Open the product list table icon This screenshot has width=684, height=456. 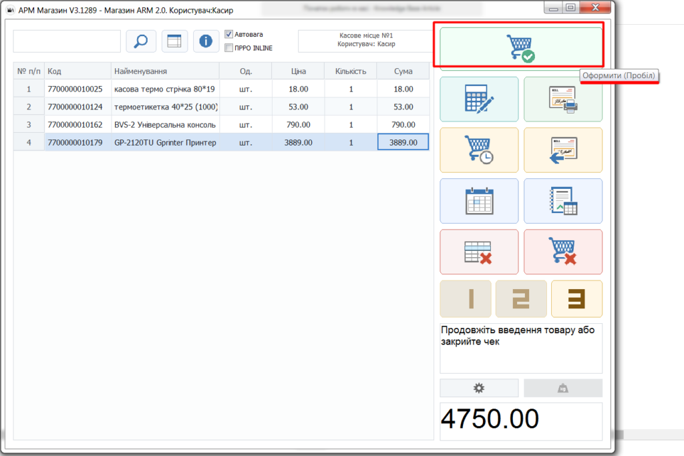174,41
